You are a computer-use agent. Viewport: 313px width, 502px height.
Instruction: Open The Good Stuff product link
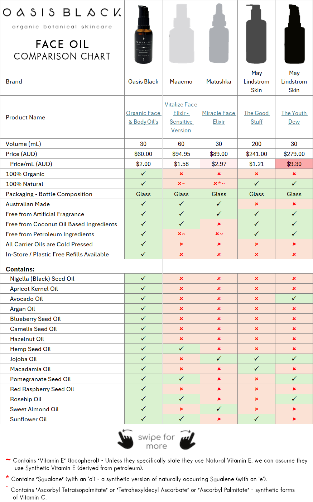click(x=256, y=117)
